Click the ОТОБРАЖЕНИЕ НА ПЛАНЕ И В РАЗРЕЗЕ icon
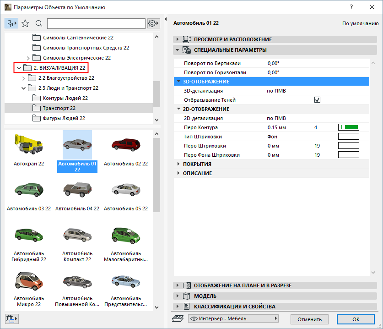This screenshot has height=329, width=383. tap(186, 285)
